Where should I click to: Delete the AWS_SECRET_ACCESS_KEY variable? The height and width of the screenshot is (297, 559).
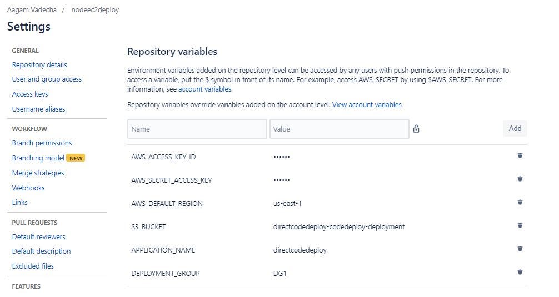click(x=520, y=179)
